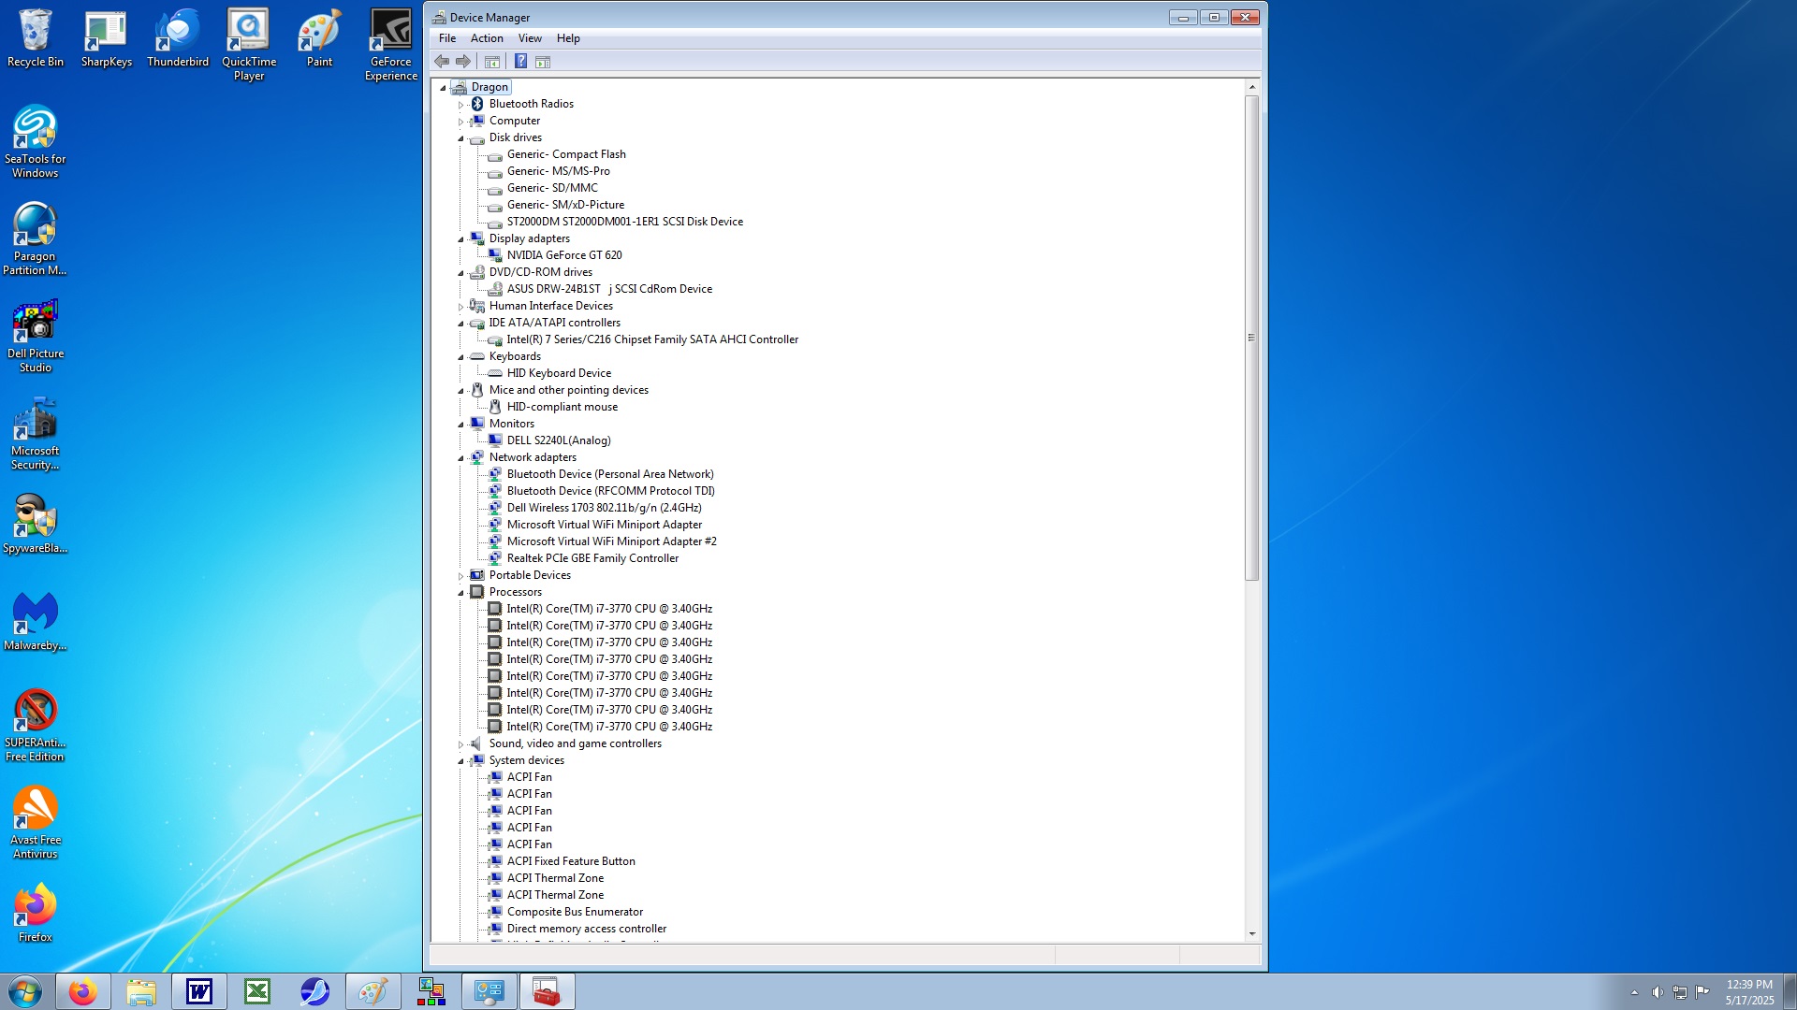This screenshot has height=1010, width=1797.
Task: Open Excel from the taskbar
Action: 257,991
